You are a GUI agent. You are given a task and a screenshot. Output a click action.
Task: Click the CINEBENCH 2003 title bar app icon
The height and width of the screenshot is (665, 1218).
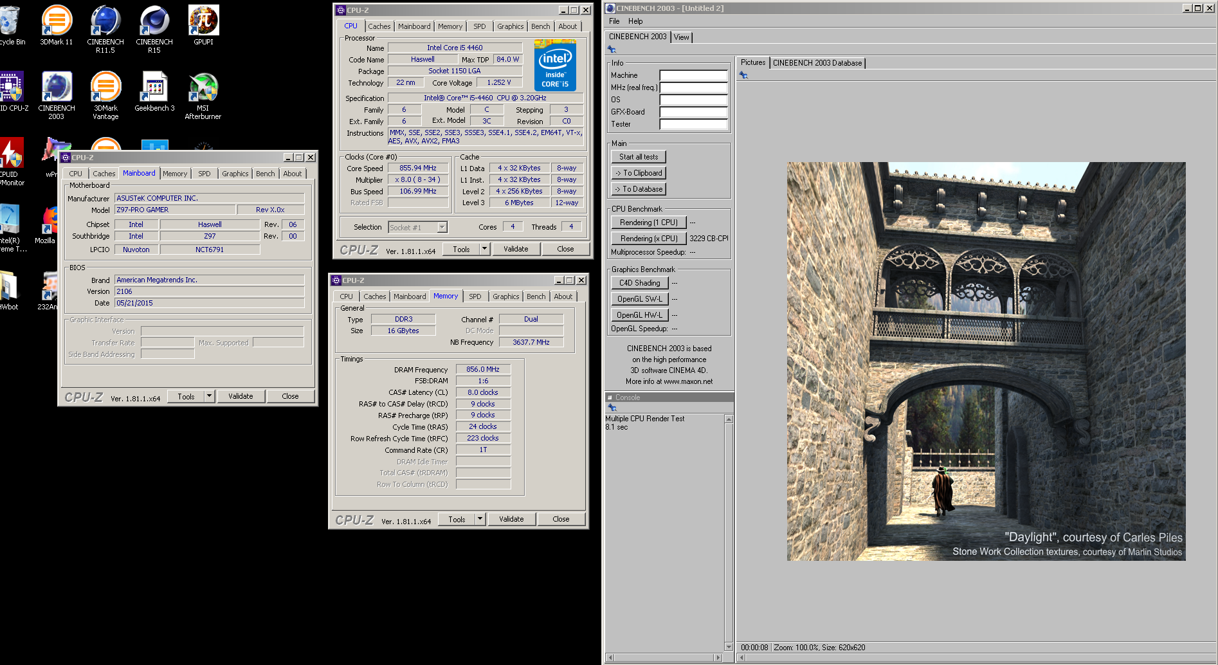click(x=610, y=8)
